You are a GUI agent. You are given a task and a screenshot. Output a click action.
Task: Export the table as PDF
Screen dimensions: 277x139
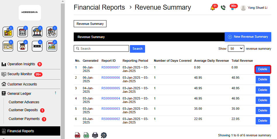pyautogui.click(x=78, y=135)
